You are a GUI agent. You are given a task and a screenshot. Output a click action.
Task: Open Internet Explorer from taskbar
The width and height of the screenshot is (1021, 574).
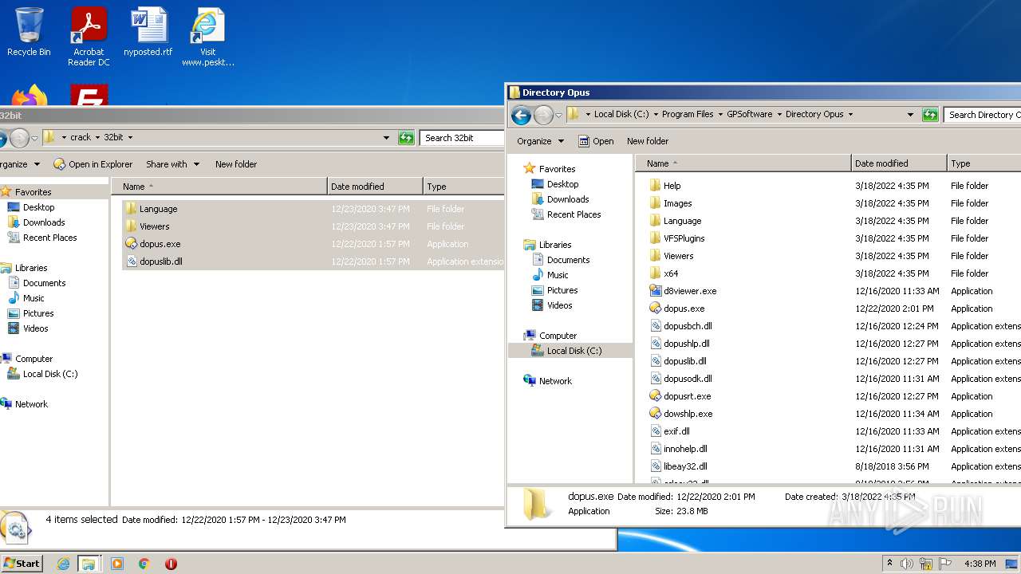(63, 564)
